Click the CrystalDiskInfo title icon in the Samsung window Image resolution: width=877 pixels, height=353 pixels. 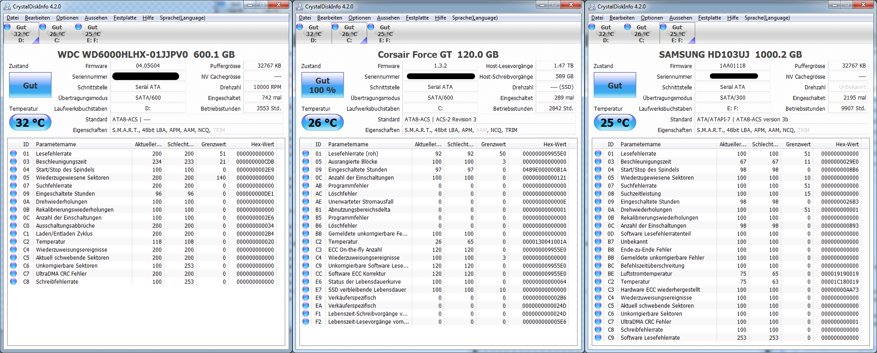[592, 6]
